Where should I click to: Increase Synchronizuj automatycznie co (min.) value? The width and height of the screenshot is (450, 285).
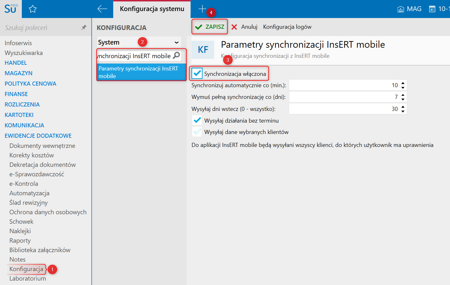point(403,83)
